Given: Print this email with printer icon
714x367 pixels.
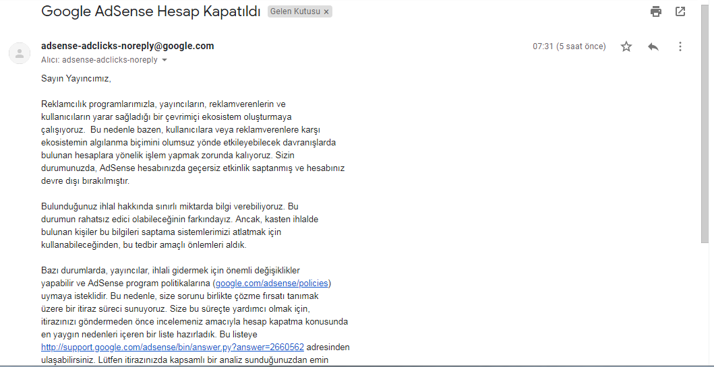Looking at the screenshot, I should (656, 12).
